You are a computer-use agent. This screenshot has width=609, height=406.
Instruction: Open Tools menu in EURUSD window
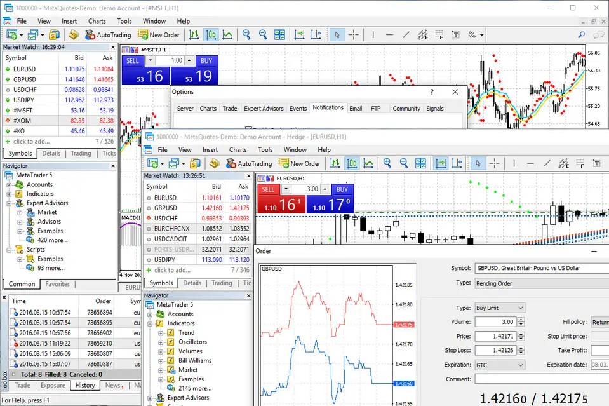[x=265, y=149]
